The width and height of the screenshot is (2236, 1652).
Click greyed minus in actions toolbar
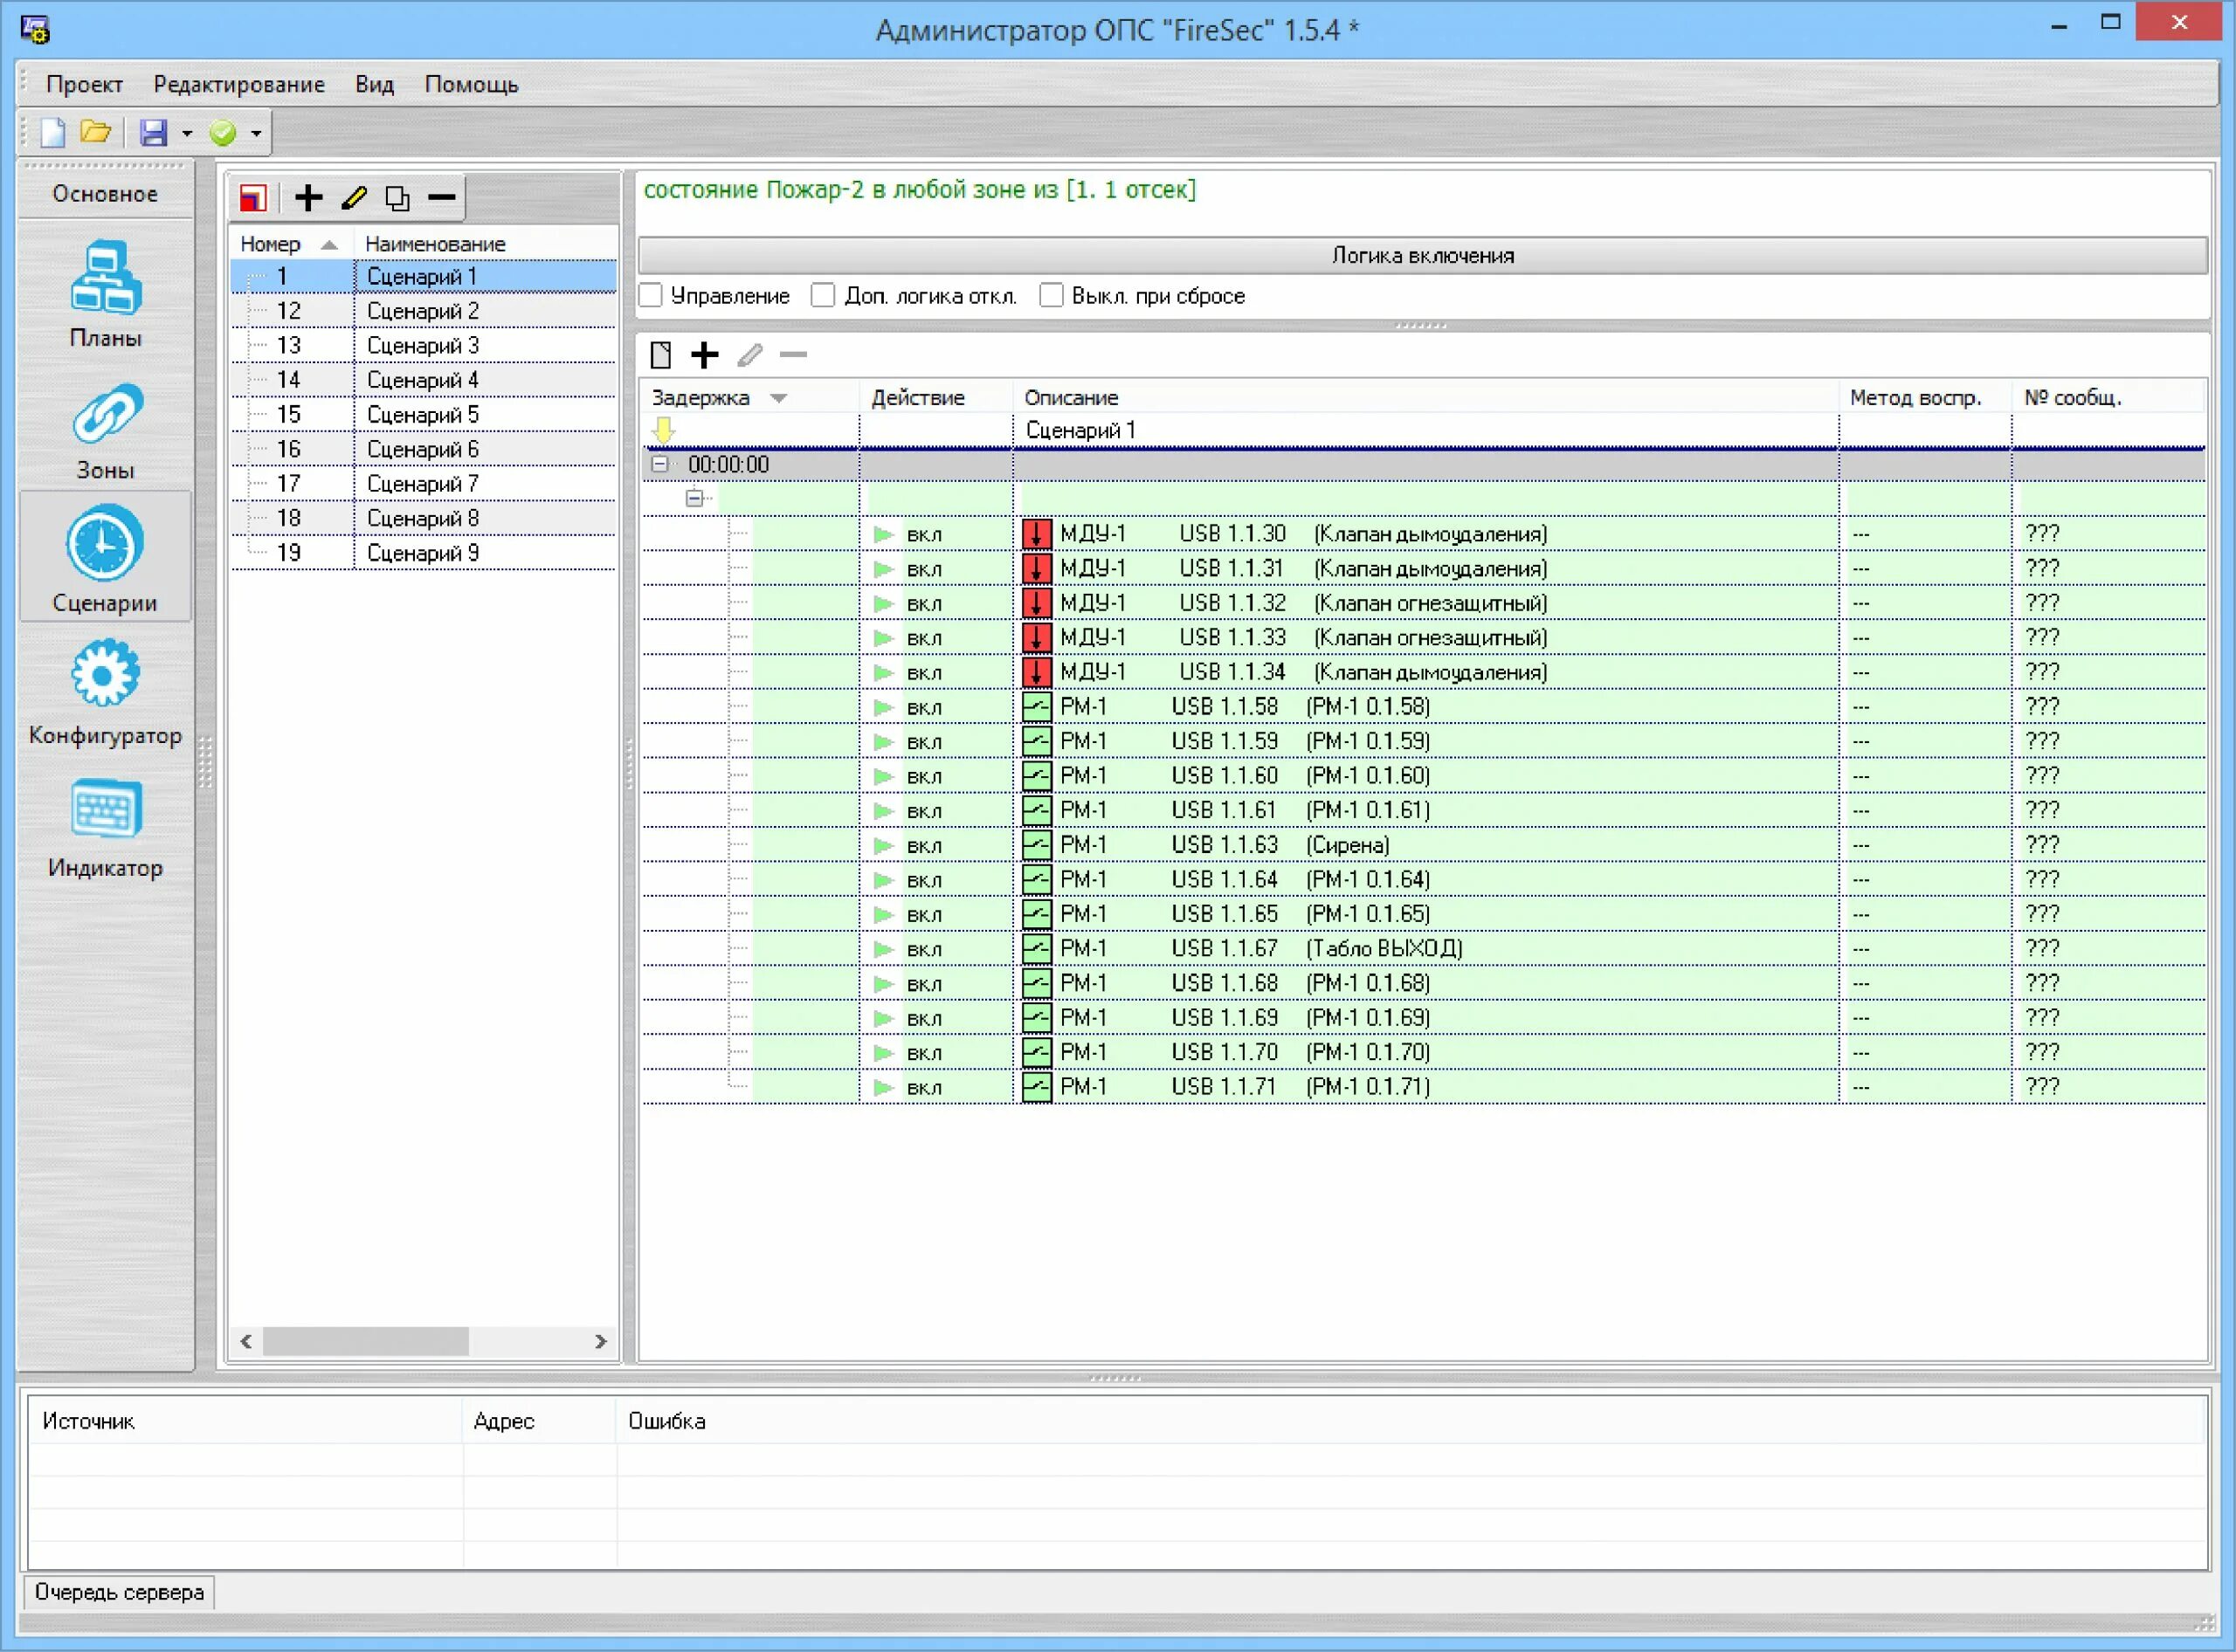793,355
